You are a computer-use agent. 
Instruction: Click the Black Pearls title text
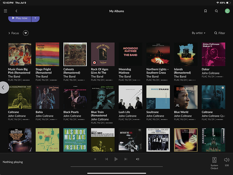point(71,112)
